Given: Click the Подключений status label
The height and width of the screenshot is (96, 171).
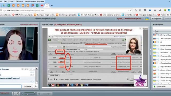Looking at the screenshot, I should [161, 86].
